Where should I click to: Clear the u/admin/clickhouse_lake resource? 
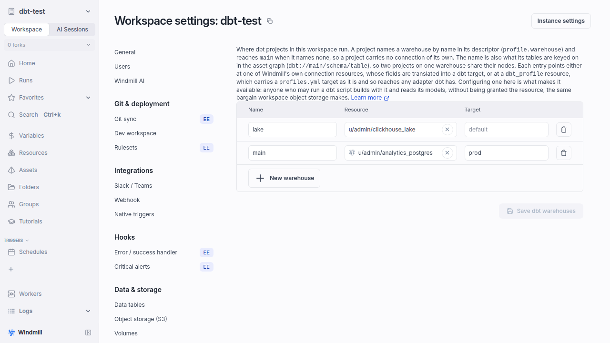pos(447,130)
